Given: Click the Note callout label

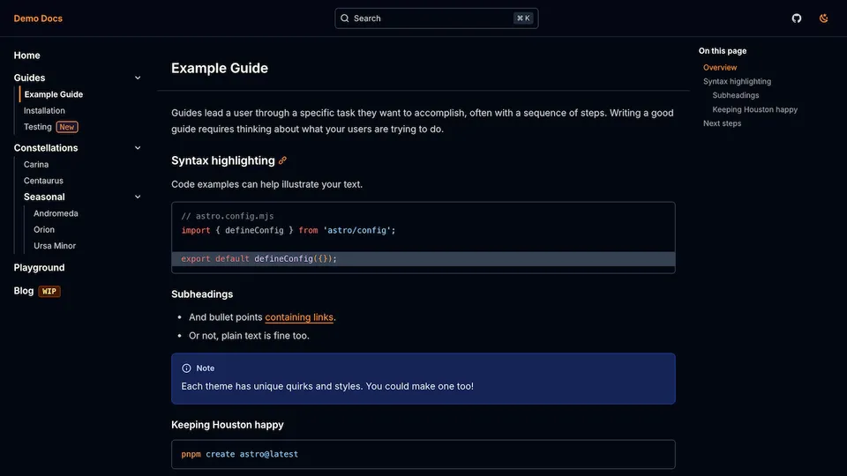Looking at the screenshot, I should point(206,368).
